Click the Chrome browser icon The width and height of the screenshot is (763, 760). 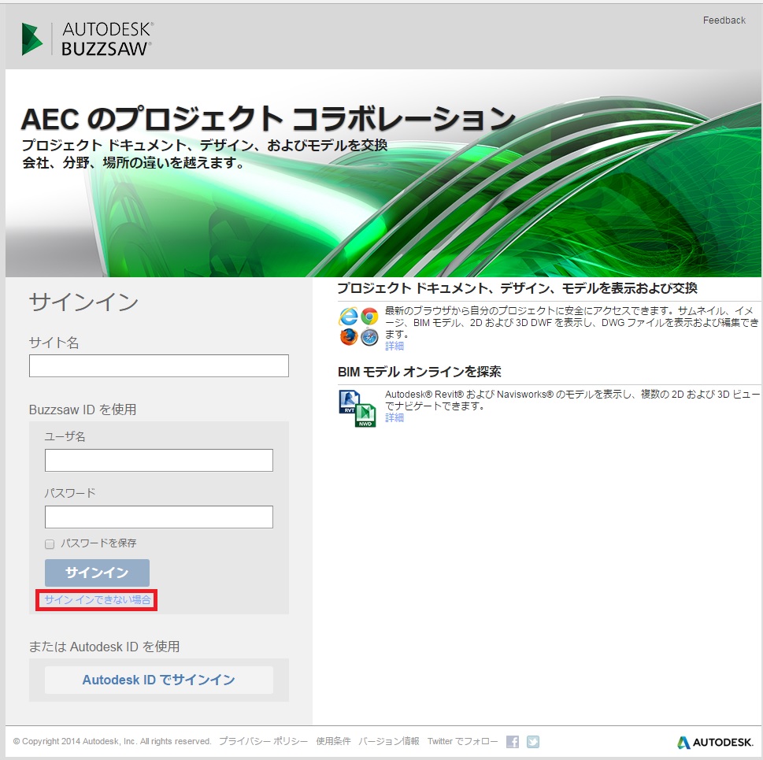369,317
